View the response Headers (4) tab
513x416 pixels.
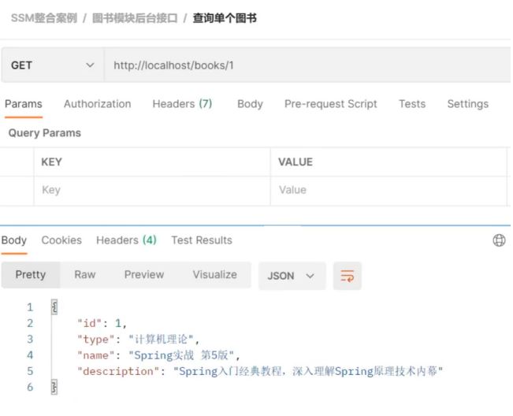pyautogui.click(x=126, y=240)
